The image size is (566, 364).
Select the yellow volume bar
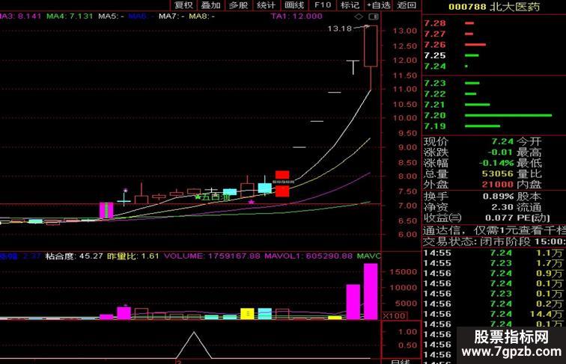coord(247,313)
